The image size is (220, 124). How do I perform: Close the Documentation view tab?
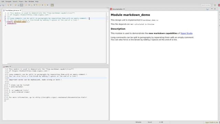124,9
